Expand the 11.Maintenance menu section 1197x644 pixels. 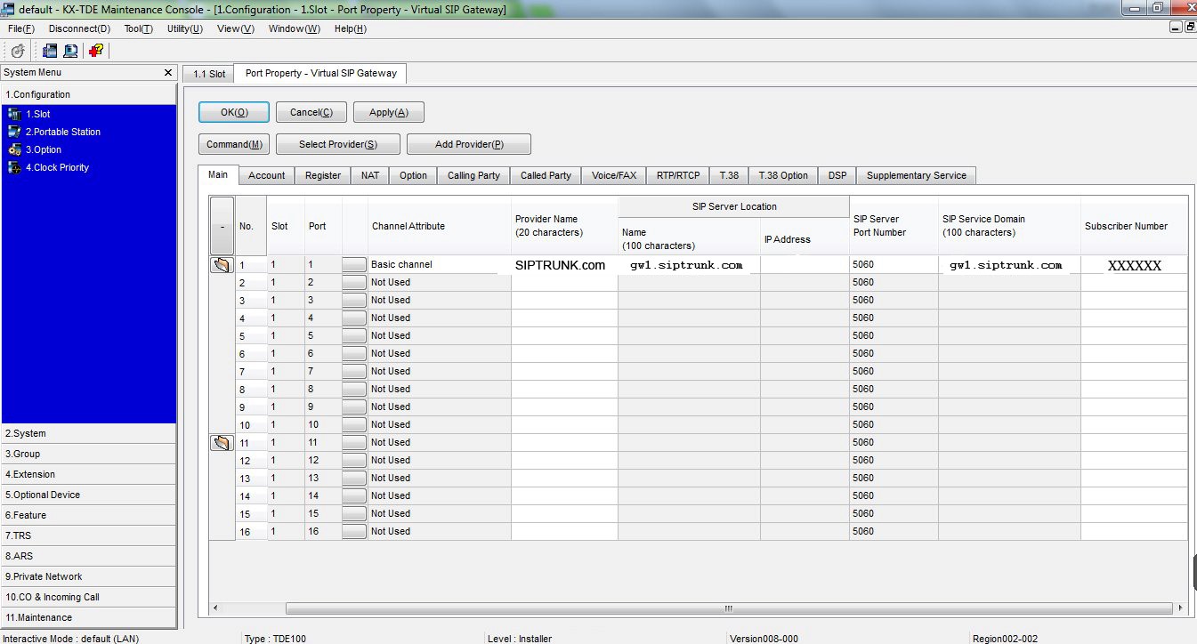(x=89, y=618)
